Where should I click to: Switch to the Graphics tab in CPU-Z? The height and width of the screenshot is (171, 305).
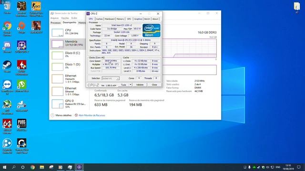(x=138, y=19)
